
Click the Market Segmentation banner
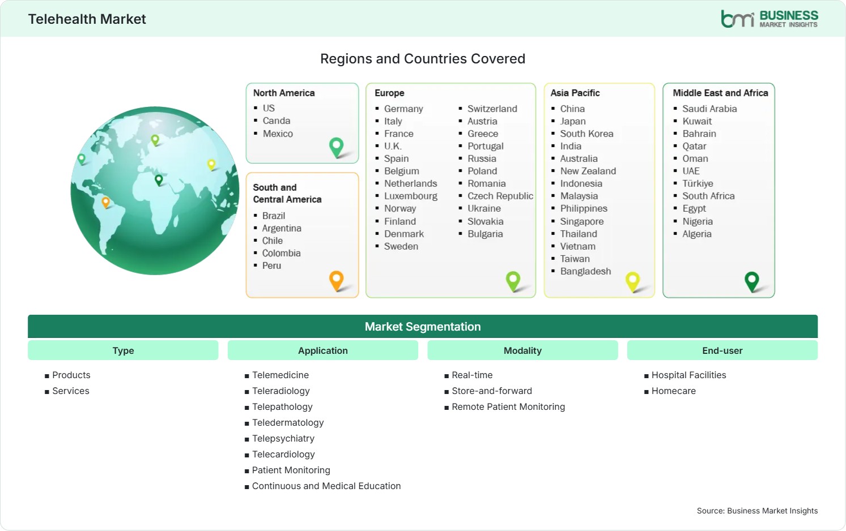pos(423,327)
